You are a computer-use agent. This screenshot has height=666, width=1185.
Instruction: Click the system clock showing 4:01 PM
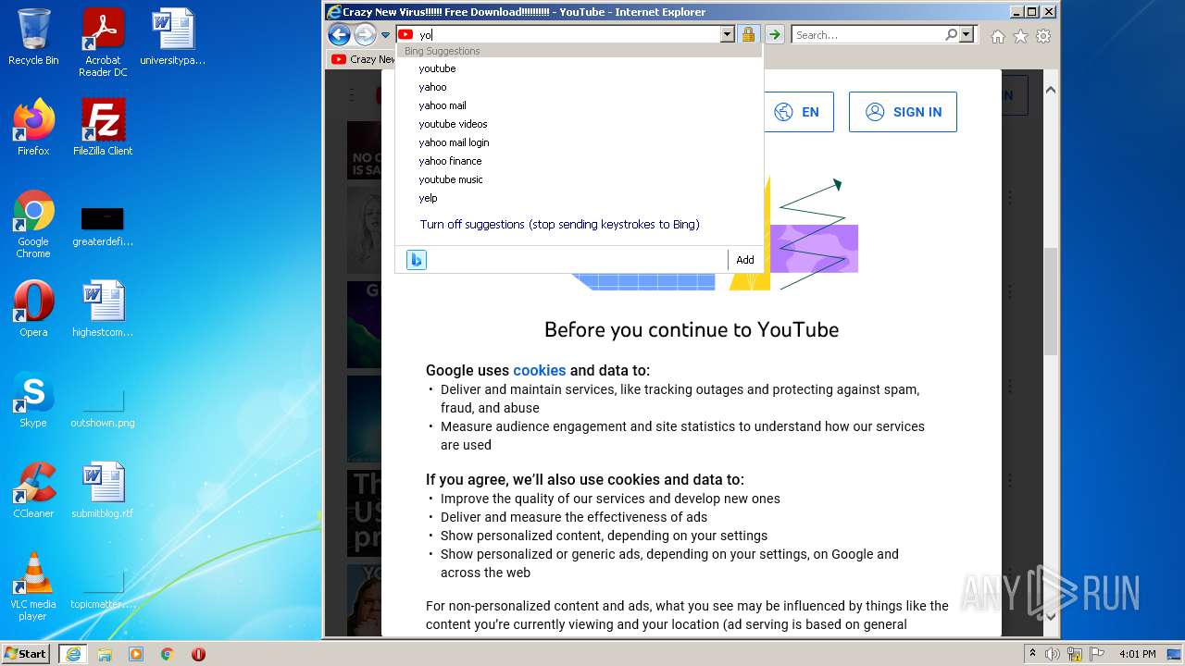(x=1137, y=654)
